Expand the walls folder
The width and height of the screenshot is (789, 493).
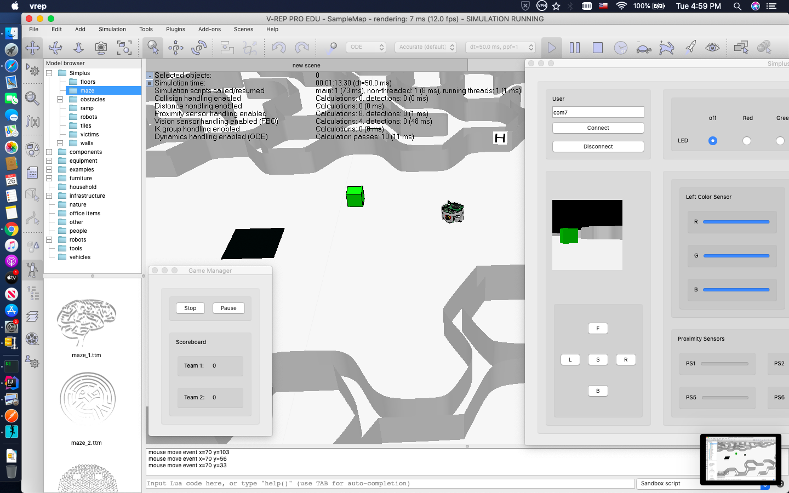click(x=60, y=143)
